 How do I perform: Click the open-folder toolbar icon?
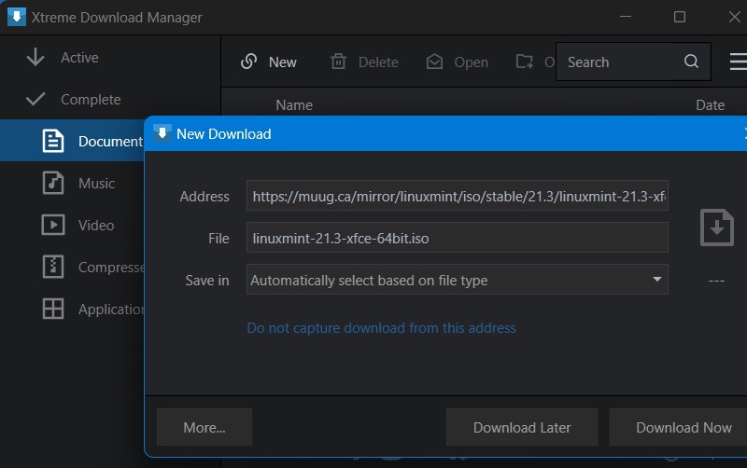point(525,62)
